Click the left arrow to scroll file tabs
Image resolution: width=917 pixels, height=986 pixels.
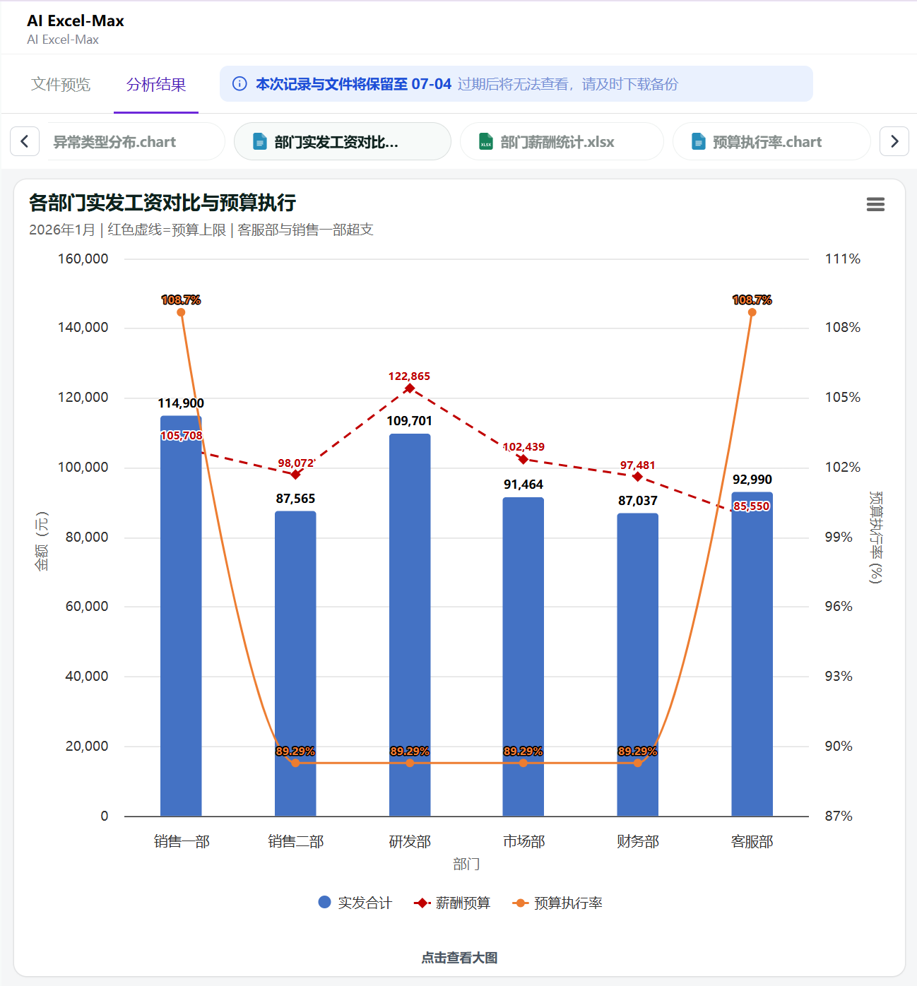click(25, 141)
